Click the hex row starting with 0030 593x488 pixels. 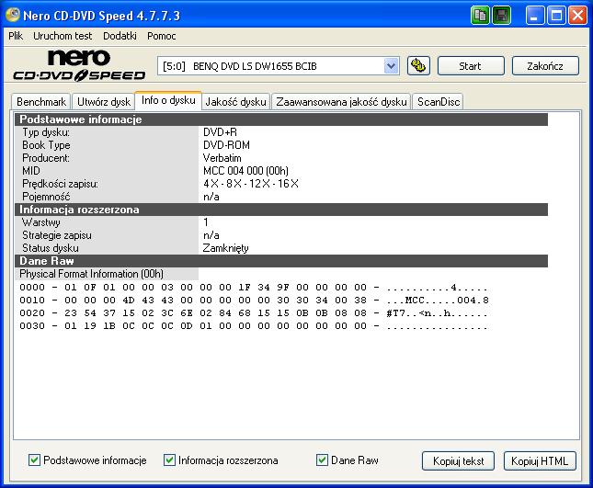coord(254,326)
